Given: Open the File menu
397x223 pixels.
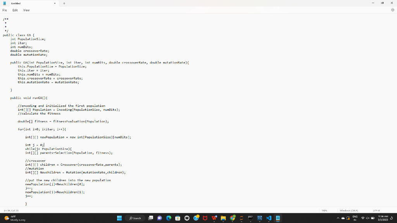Looking at the screenshot, I should tap(4, 10).
